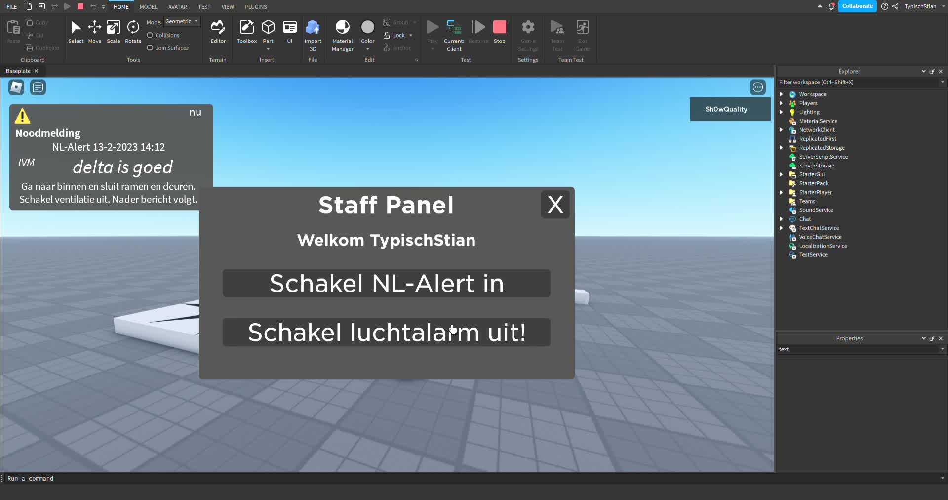948x500 pixels.
Task: Select the Rotate tool
Action: pyautogui.click(x=133, y=32)
